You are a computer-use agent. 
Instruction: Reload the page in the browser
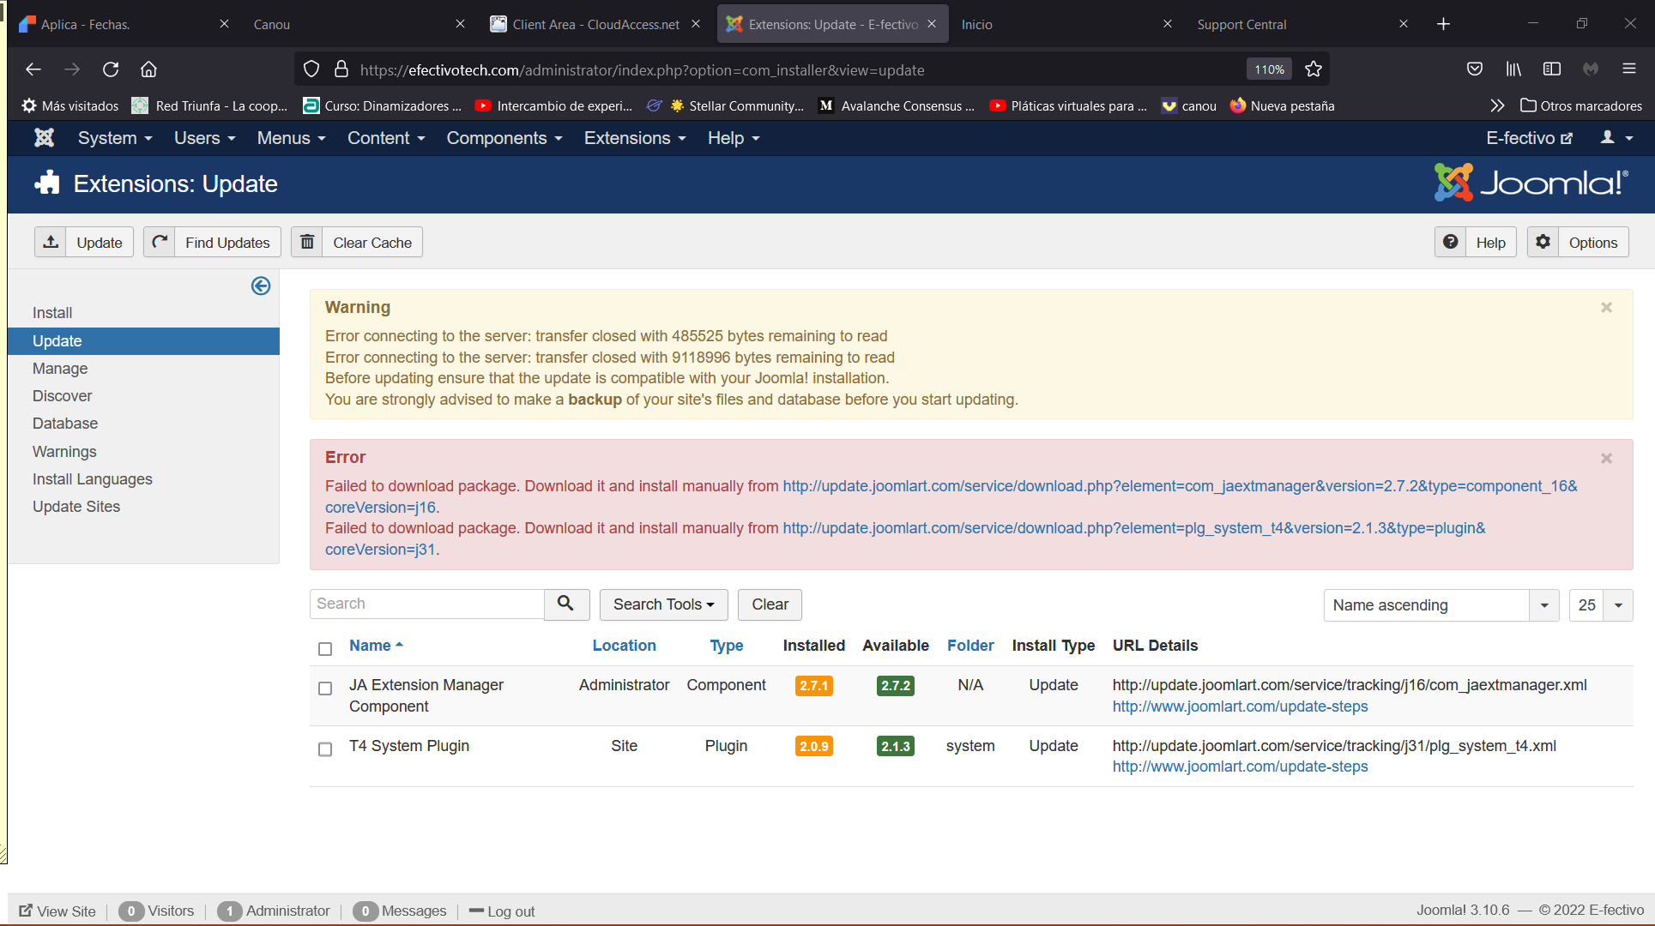(x=111, y=69)
